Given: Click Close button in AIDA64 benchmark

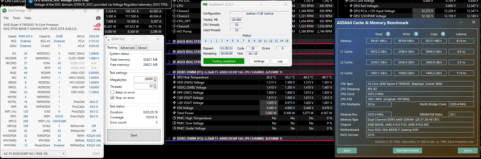Looking at the screenshot, I should [468, 151].
